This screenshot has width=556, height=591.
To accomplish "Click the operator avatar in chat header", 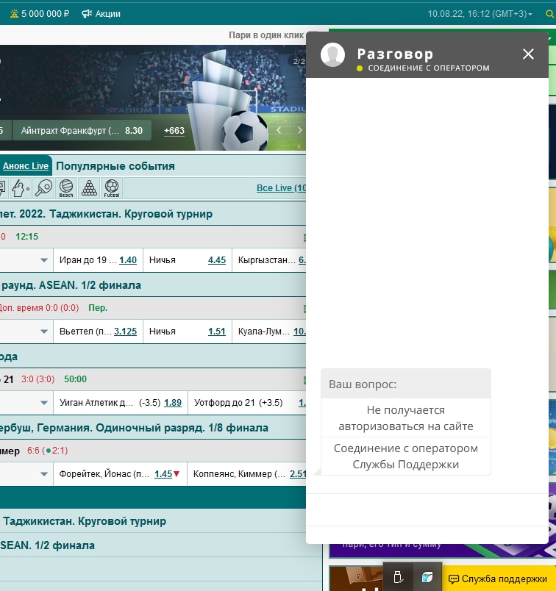I will tap(333, 55).
